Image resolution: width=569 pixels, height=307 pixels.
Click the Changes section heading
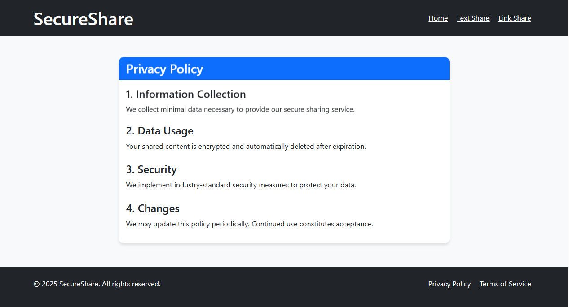tap(152, 208)
